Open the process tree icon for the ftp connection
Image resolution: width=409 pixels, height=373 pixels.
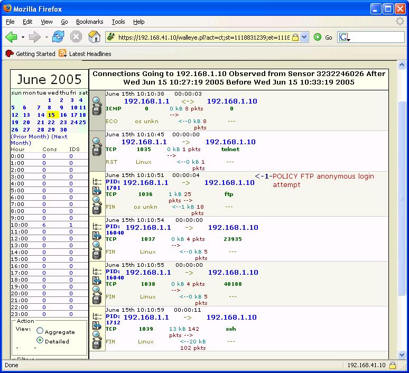(x=97, y=181)
